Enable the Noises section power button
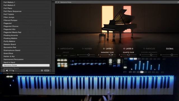The width and height of the screenshot is (179, 101). click(83, 49)
